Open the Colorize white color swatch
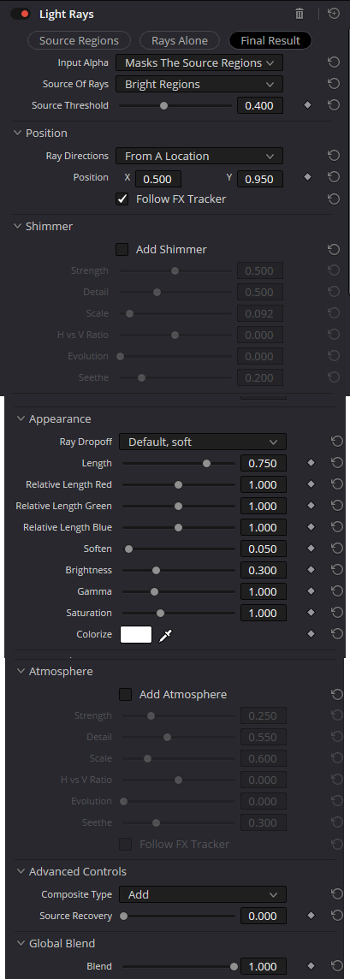Viewport: 350px width, 979px height. click(136, 634)
